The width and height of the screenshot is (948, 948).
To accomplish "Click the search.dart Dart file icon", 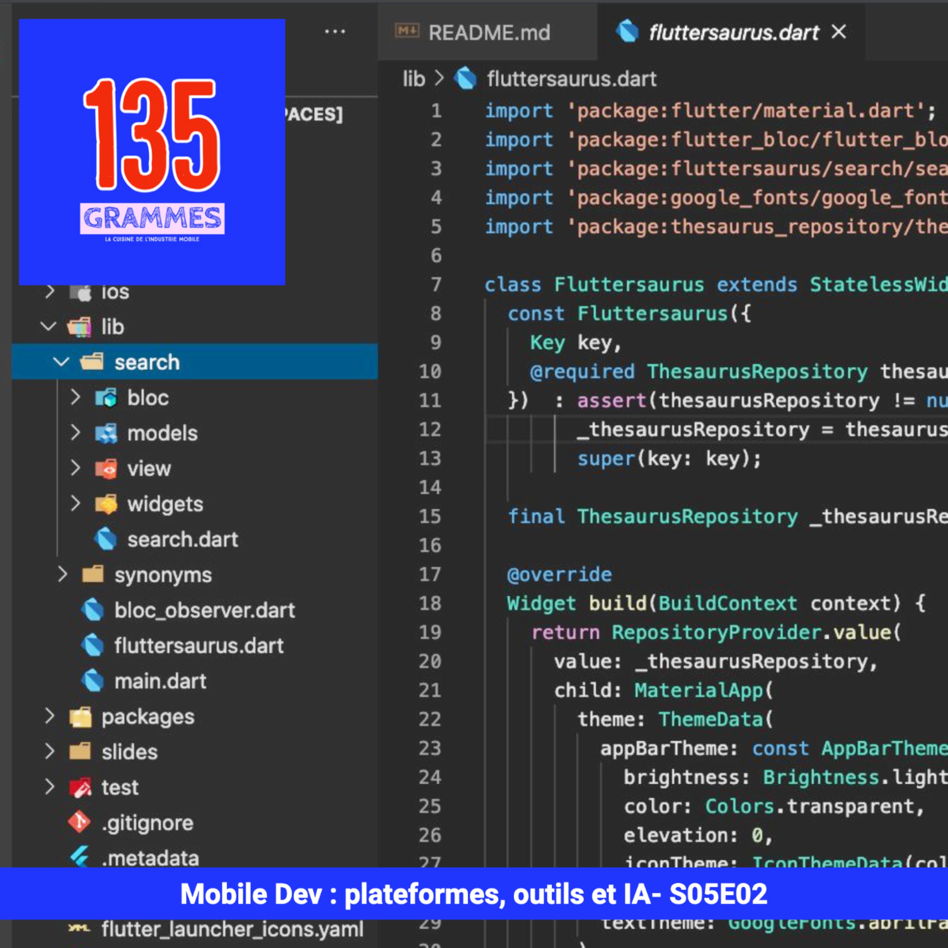I will 106,539.
